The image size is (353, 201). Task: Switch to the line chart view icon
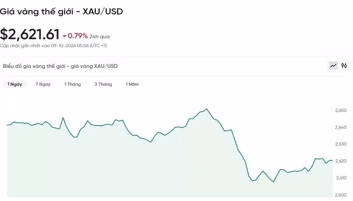333,65
